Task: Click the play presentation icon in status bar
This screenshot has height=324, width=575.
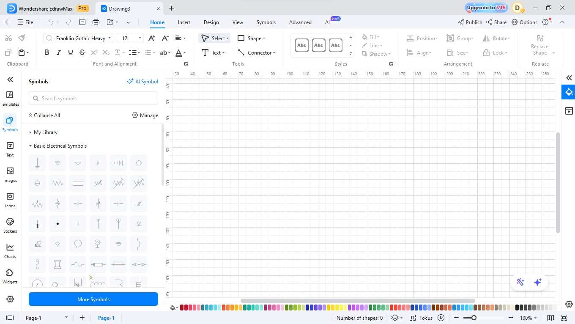Action: (441, 318)
